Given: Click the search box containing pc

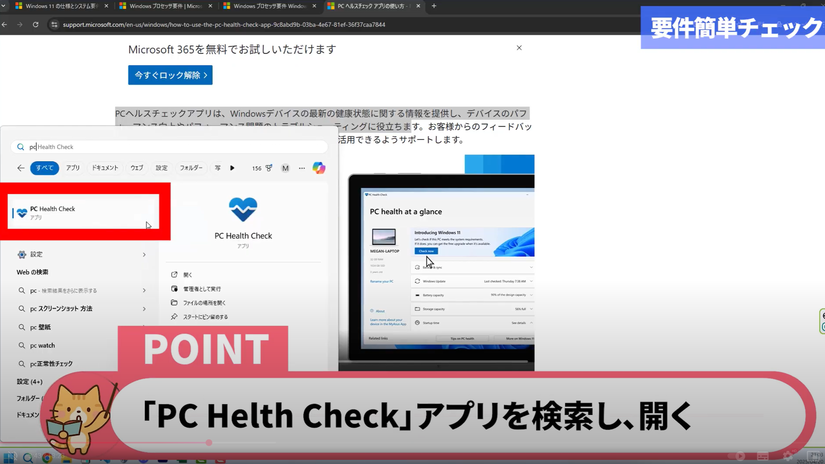Looking at the screenshot, I should pyautogui.click(x=176, y=147).
